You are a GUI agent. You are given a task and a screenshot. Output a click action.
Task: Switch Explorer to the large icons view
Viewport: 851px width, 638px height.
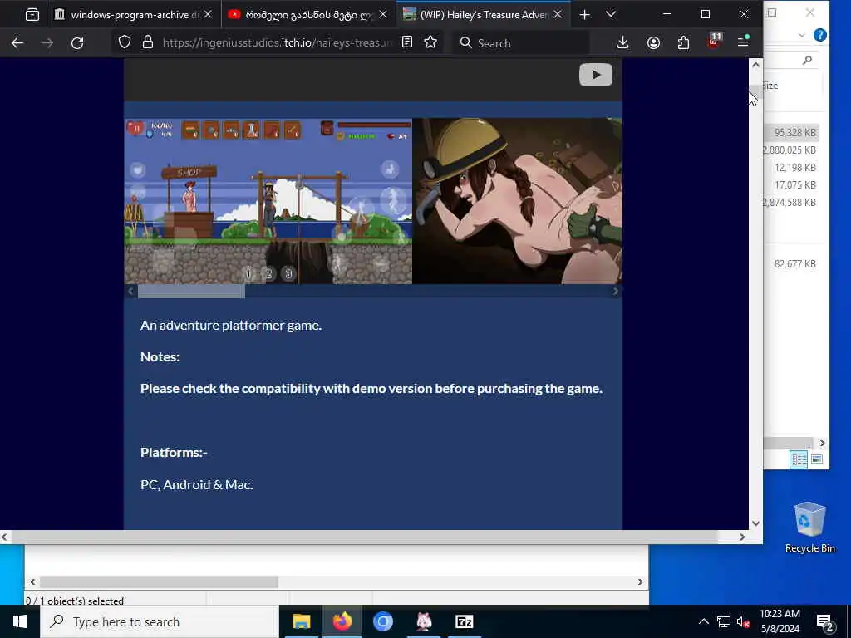(817, 459)
